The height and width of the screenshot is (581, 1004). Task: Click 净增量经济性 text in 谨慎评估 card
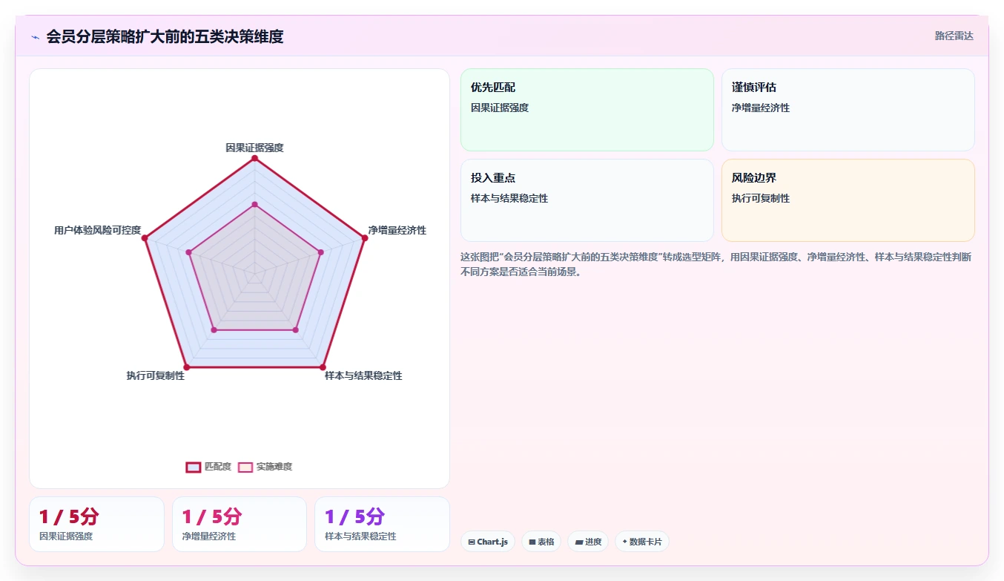click(x=761, y=108)
